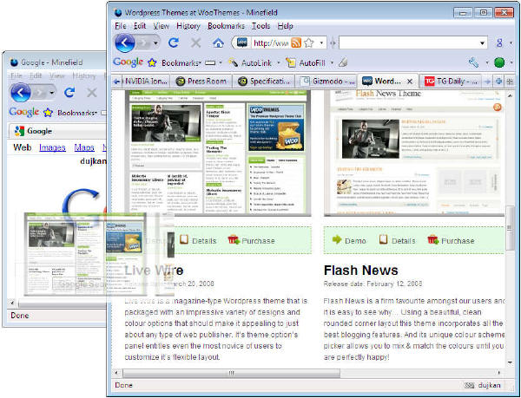Click Google Toolbar logo in WooThemes window
This screenshot has height=398, width=521.
pos(128,62)
